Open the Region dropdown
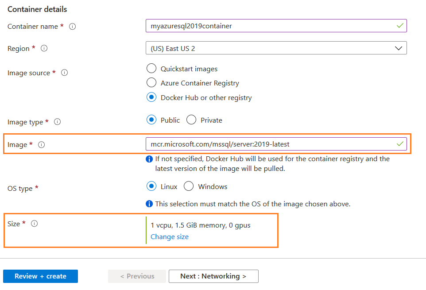 276,48
